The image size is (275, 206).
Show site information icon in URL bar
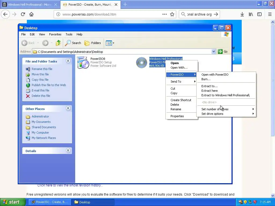pos(58,14)
